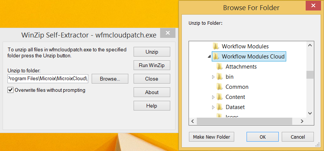Click Make New Folder button

[x=211, y=137]
